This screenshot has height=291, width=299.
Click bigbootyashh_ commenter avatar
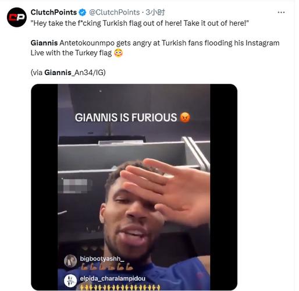tap(70, 261)
